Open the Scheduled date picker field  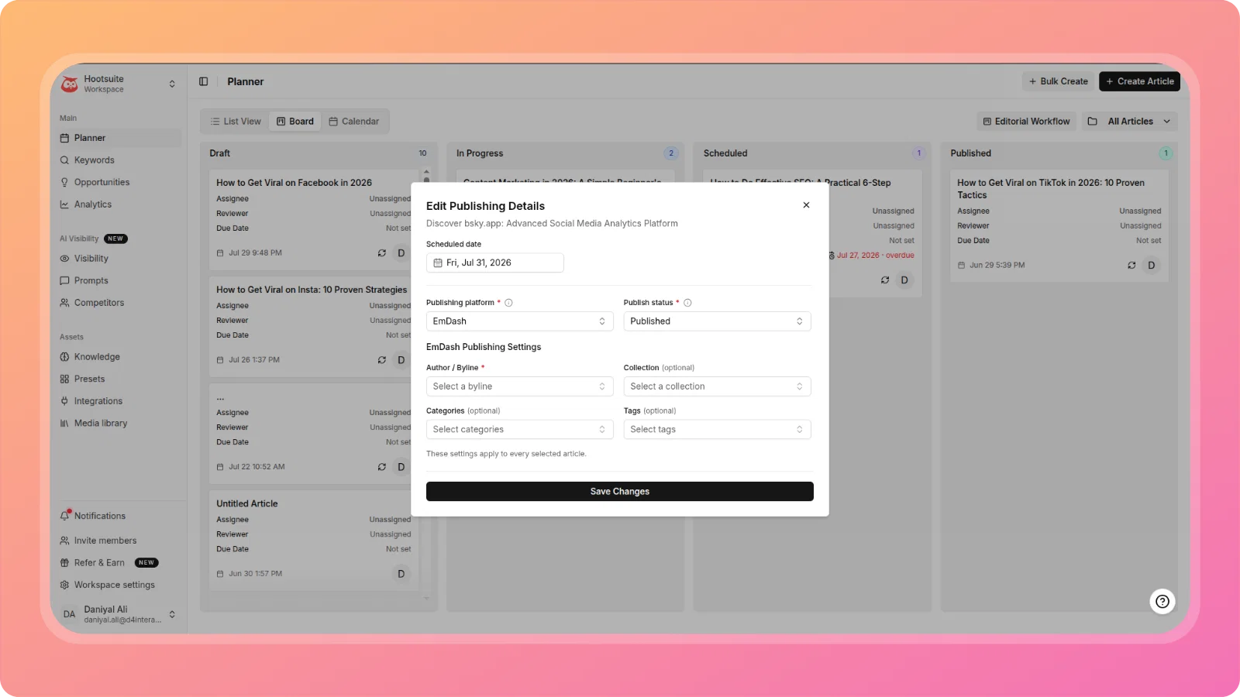[x=494, y=263]
